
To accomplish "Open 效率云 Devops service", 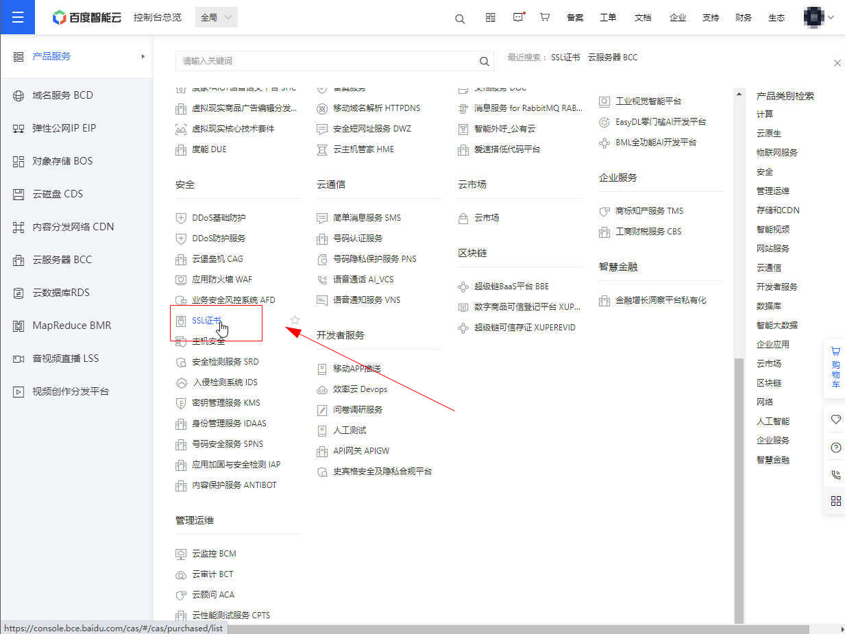I will pyautogui.click(x=360, y=389).
